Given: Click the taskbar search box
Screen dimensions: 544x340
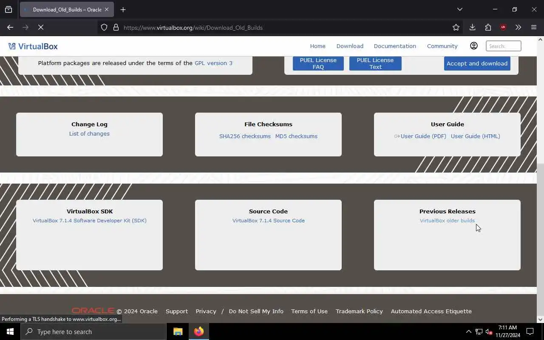Looking at the screenshot, I should point(93,331).
